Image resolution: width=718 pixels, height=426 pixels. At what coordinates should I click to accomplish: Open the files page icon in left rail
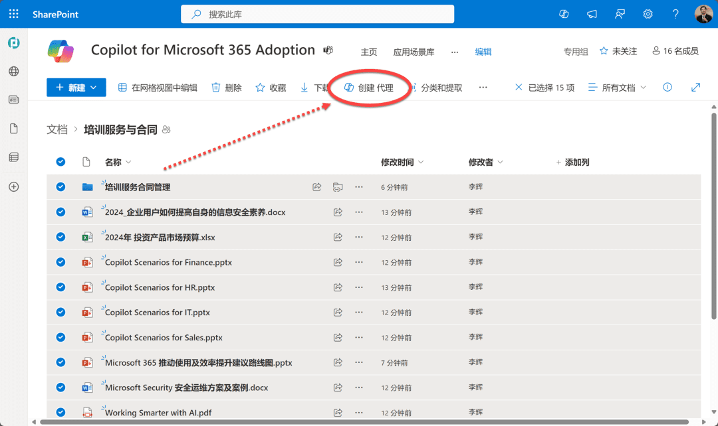[14, 129]
